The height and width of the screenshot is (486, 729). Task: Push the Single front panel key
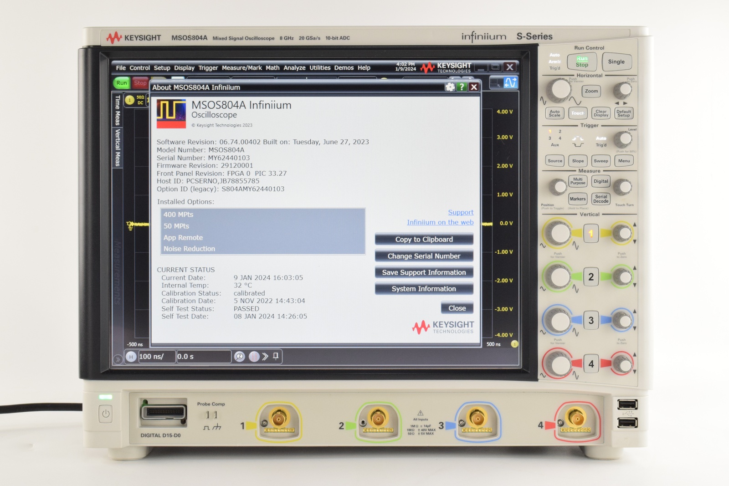[616, 62]
